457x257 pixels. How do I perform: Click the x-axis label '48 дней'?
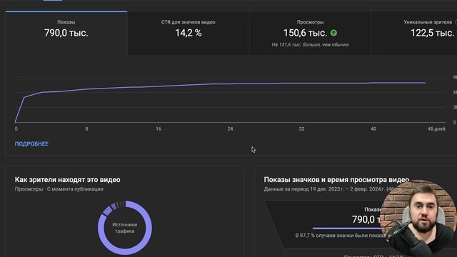(436, 128)
